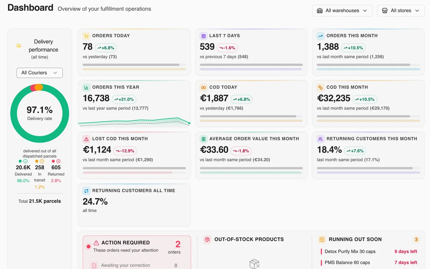Click the 7 days left label
Screen dimensions: 430x269
[406, 263]
